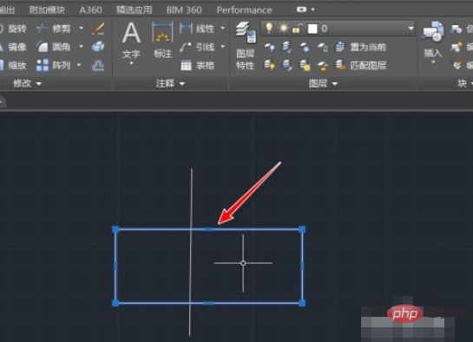Image resolution: width=473 pixels, height=342 pixels.
Task: Activate the Array (阵列) tool
Action: pos(54,65)
